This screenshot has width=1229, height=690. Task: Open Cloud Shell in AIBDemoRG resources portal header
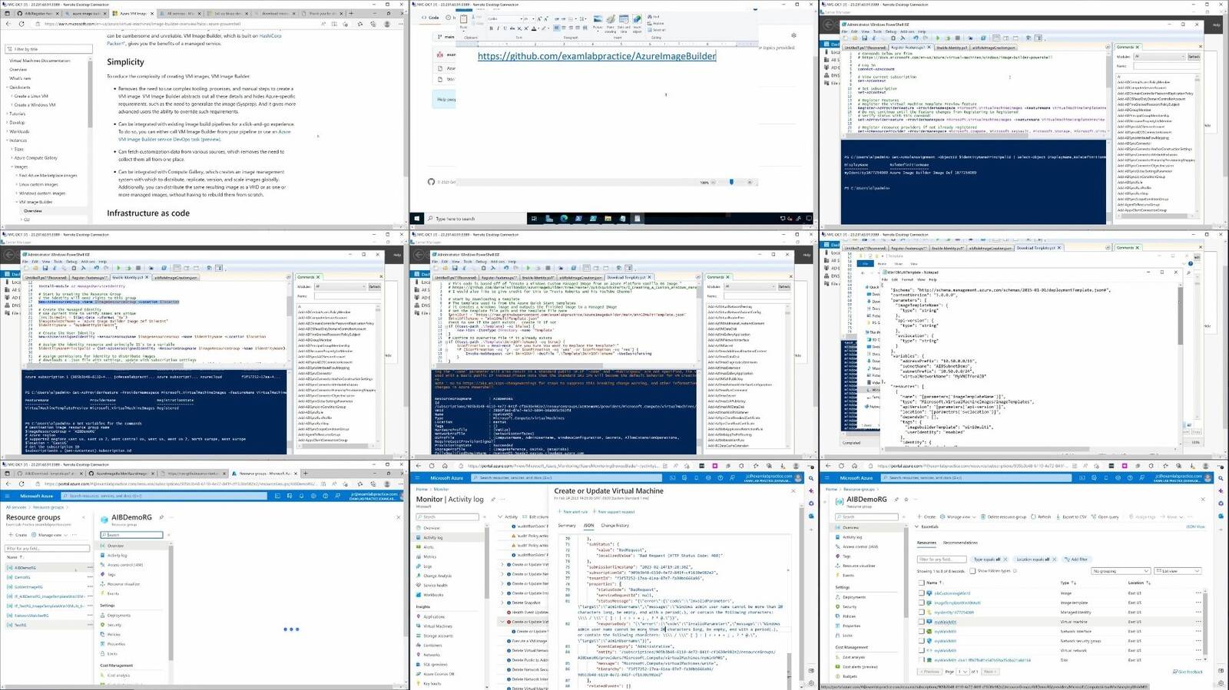[1082, 477]
